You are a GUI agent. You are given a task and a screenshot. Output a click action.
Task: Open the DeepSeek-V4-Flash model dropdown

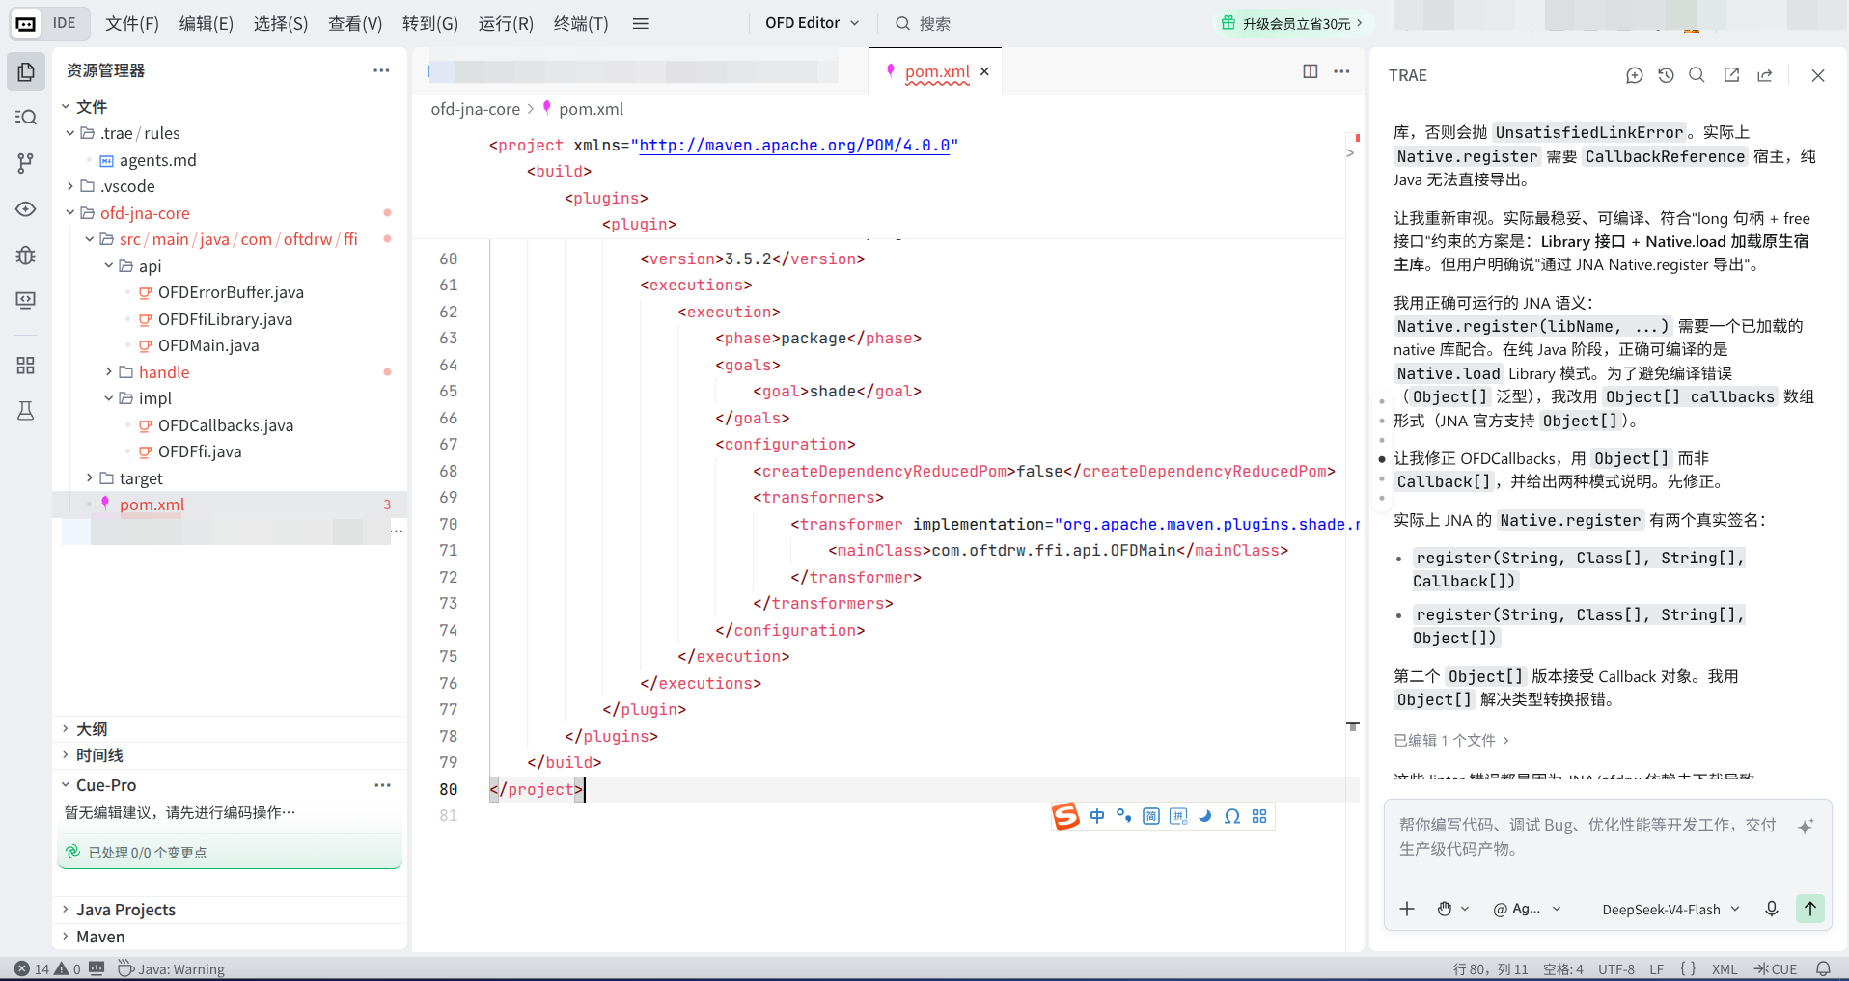point(1670,909)
